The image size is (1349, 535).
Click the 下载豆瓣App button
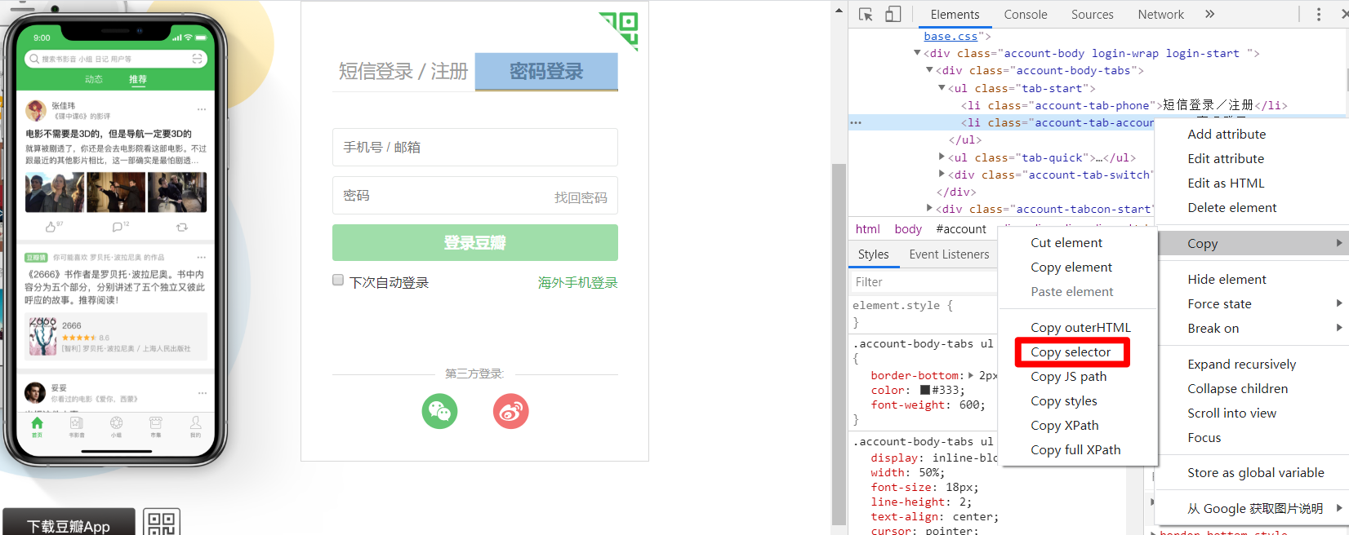coord(69,523)
